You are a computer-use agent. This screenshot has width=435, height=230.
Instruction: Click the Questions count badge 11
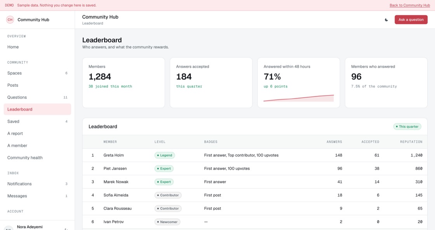(x=66, y=97)
